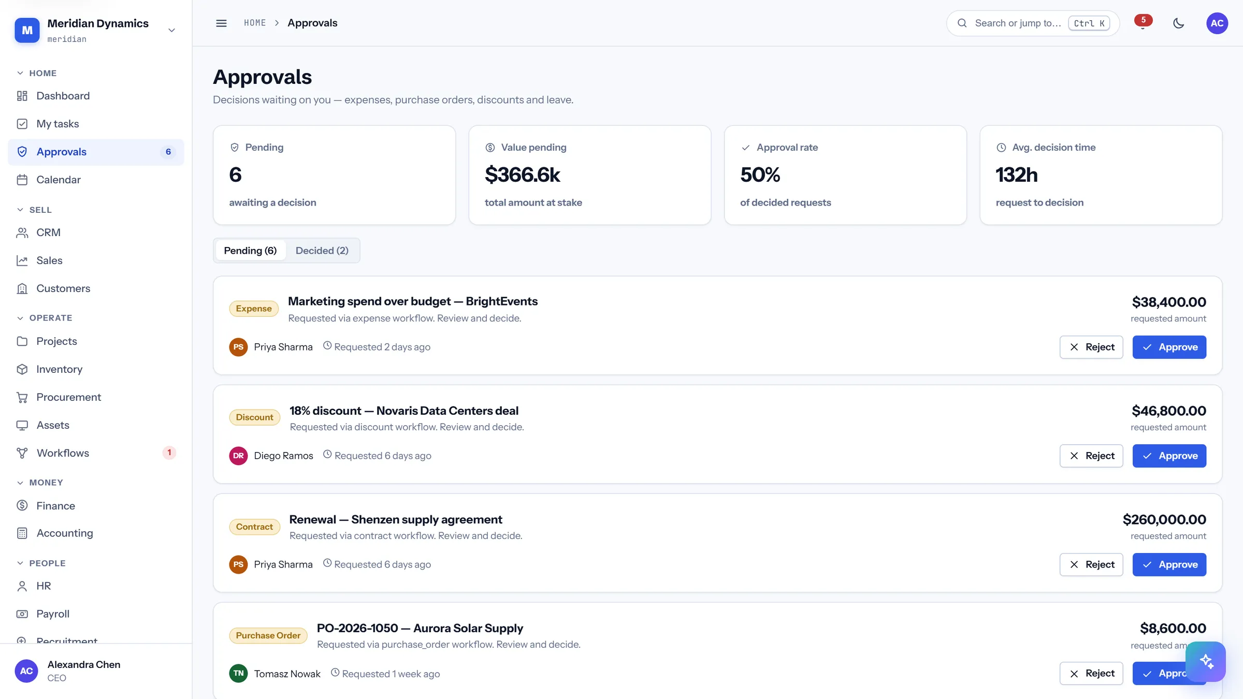The image size is (1243, 699).
Task: Click the Expense tag badge
Action: (254, 309)
